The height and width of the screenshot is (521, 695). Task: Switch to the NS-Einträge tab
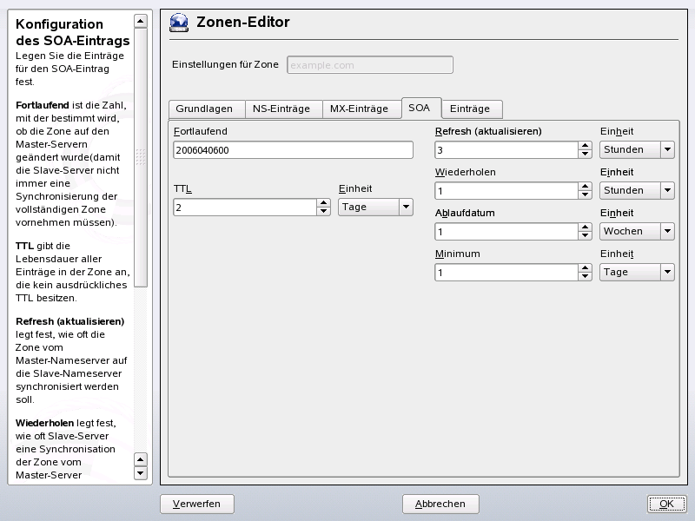[x=282, y=109]
